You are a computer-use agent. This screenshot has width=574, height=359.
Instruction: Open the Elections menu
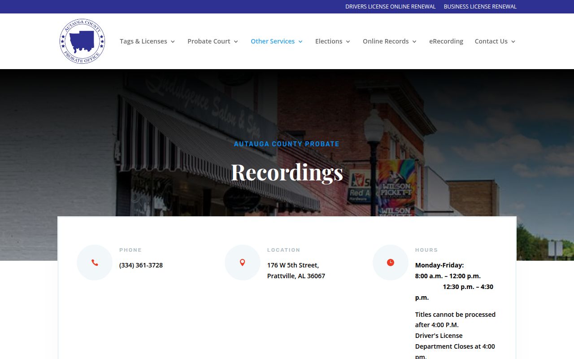coord(333,41)
